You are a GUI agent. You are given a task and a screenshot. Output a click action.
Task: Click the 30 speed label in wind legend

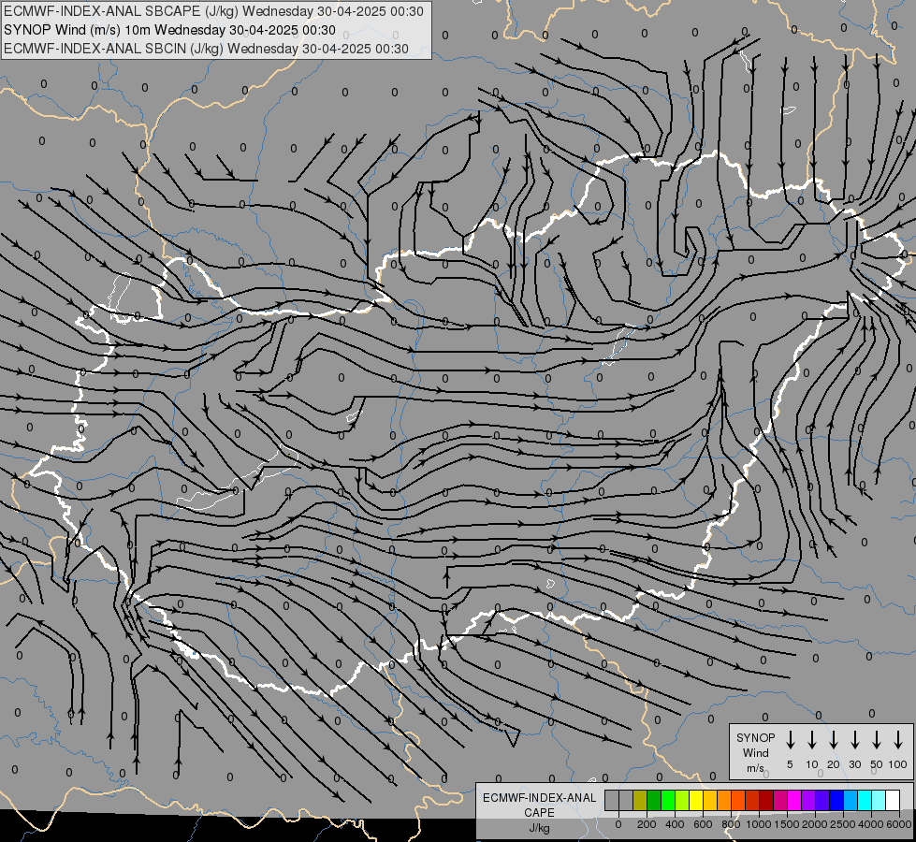click(x=854, y=764)
